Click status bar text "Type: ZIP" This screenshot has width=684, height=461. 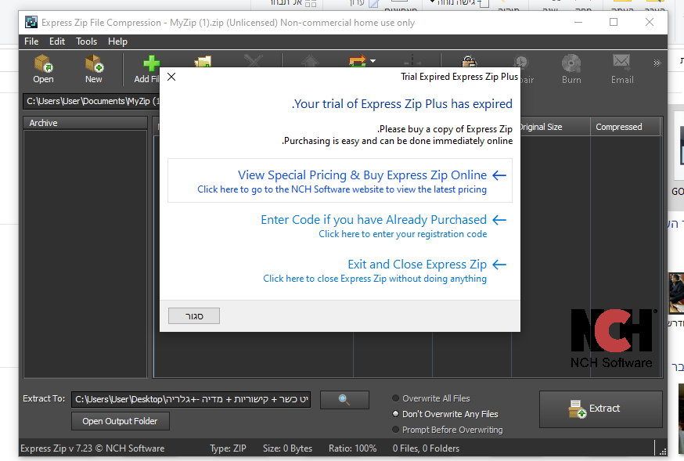[229, 448]
